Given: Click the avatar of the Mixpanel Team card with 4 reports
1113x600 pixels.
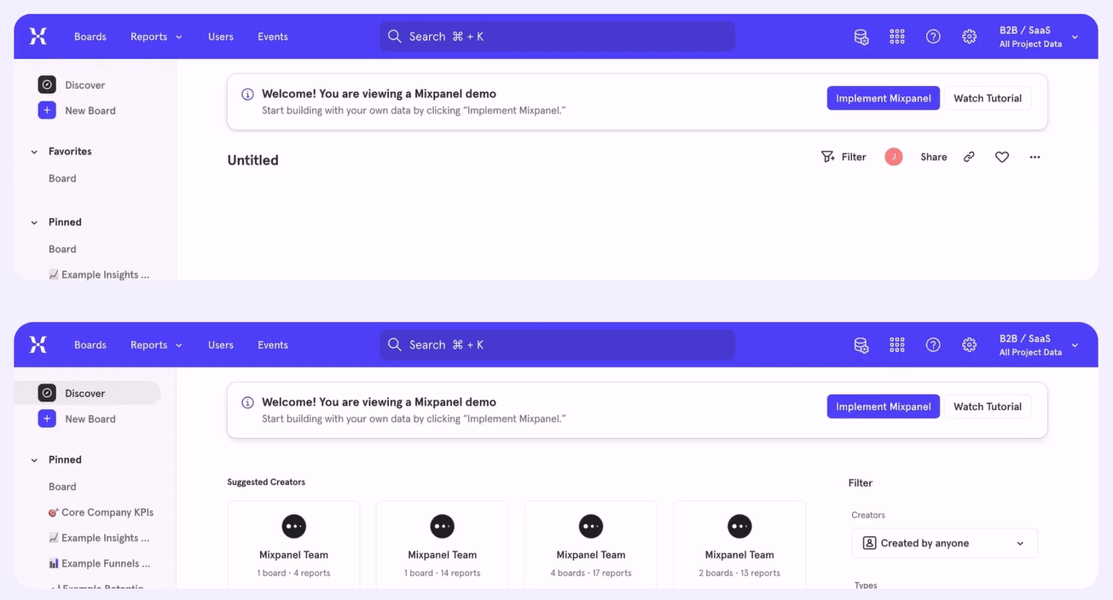Looking at the screenshot, I should coord(293,526).
